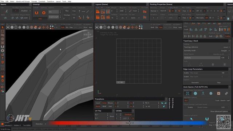Screen dimensions: 233x131
Task: Open the Disabled update unwrap dropdown
Action: 25,11
